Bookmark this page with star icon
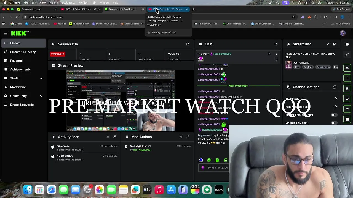 293,17
